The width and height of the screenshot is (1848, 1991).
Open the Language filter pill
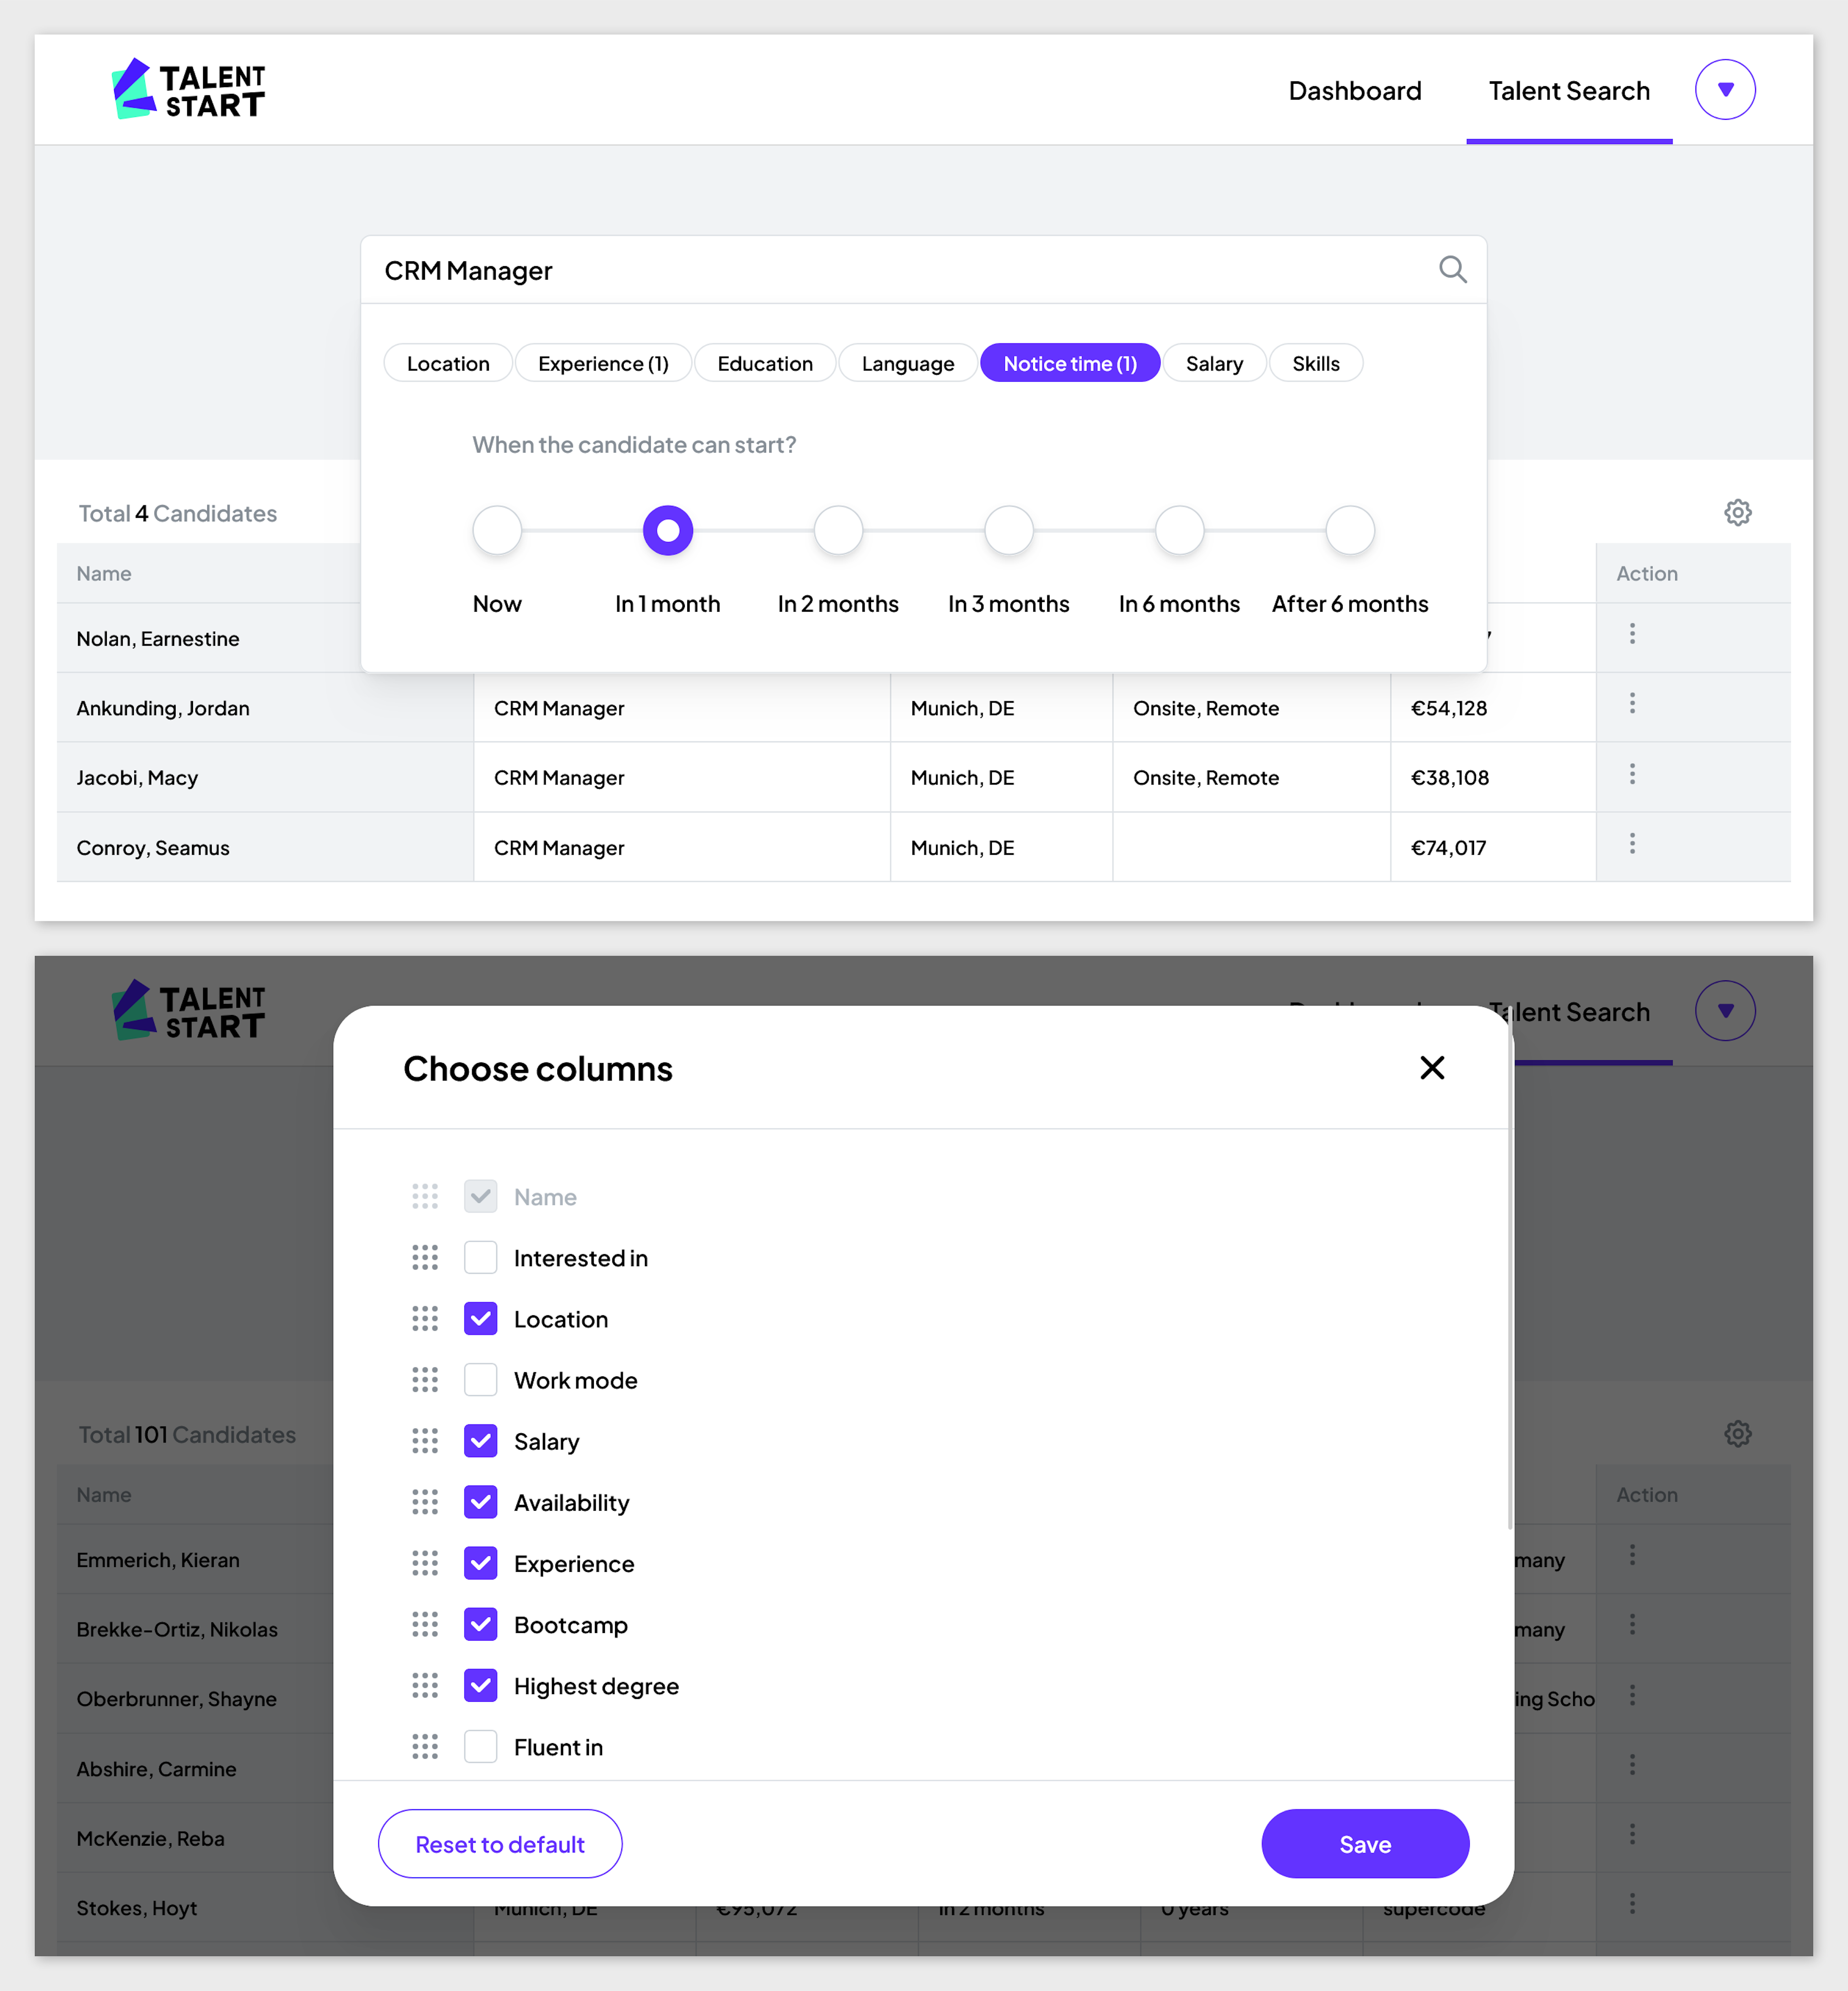click(x=908, y=363)
